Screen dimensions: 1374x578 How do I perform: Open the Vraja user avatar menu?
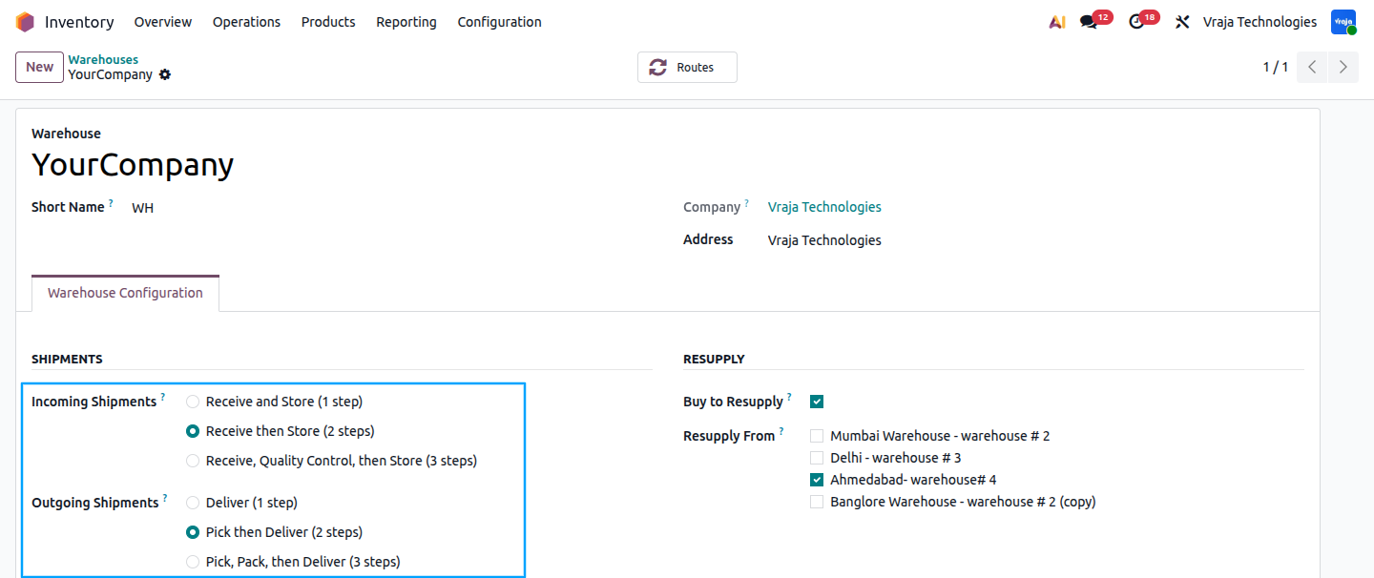coord(1343,22)
